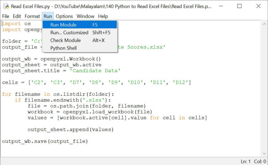This screenshot has width=268, height=165.
Task: Open the Format menu
Action: [x=32, y=16]
